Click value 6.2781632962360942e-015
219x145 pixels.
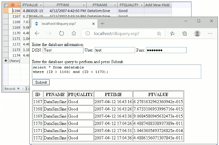point(158,102)
